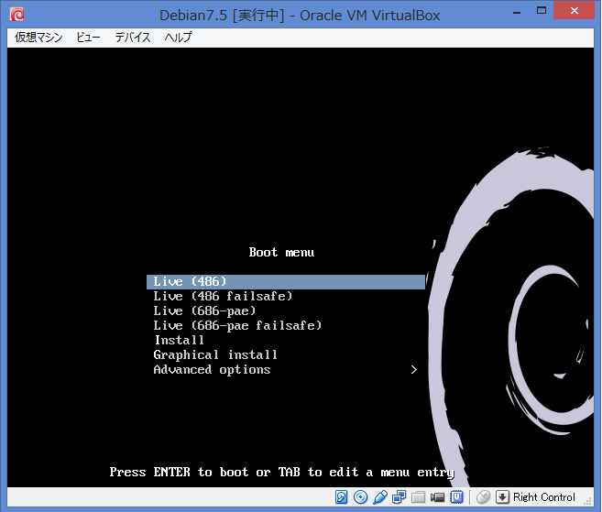
Task: Expand the Advanced options submenu arrow
Action: (414, 370)
